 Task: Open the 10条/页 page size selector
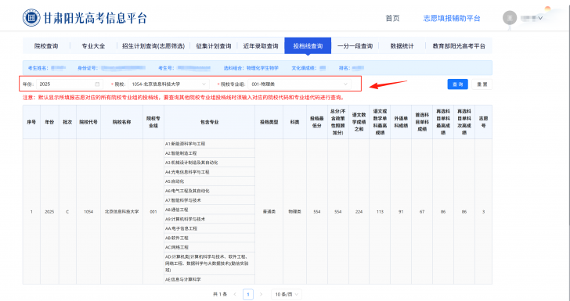pyautogui.click(x=287, y=295)
